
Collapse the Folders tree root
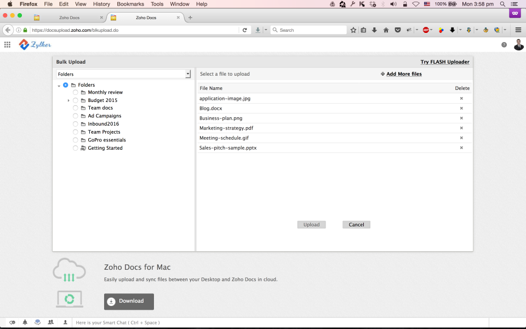[x=59, y=85]
